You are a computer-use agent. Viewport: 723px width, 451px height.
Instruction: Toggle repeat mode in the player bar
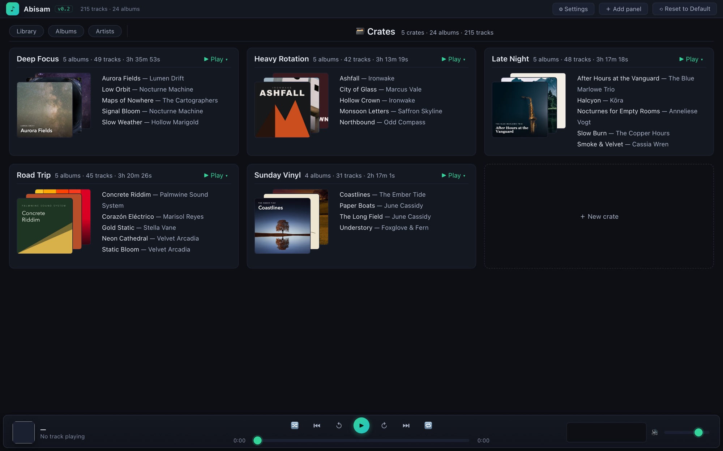pos(428,425)
